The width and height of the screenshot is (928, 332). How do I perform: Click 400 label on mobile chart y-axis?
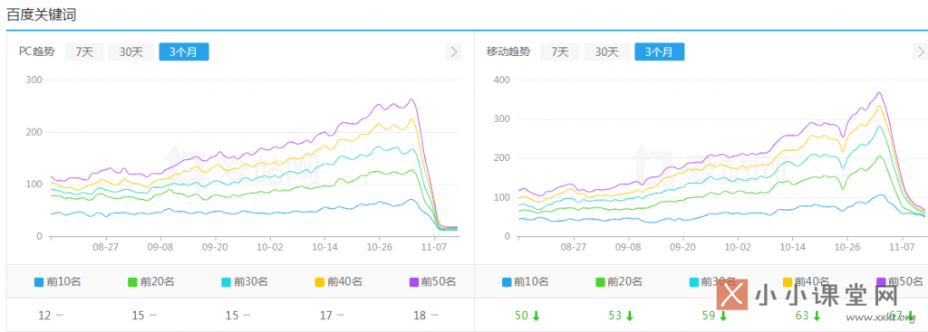(x=501, y=80)
